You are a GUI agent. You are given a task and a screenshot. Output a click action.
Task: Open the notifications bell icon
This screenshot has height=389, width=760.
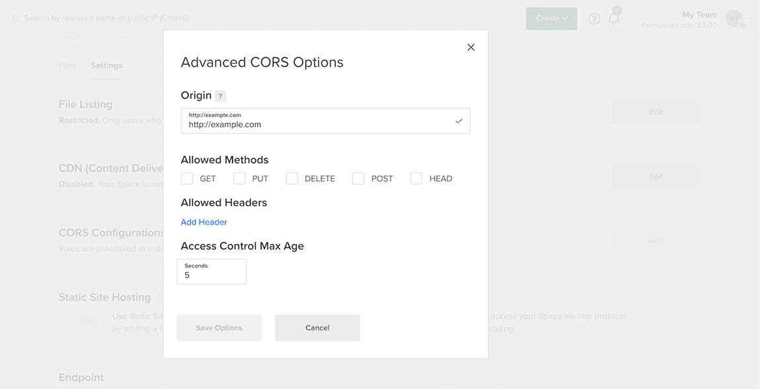click(615, 17)
